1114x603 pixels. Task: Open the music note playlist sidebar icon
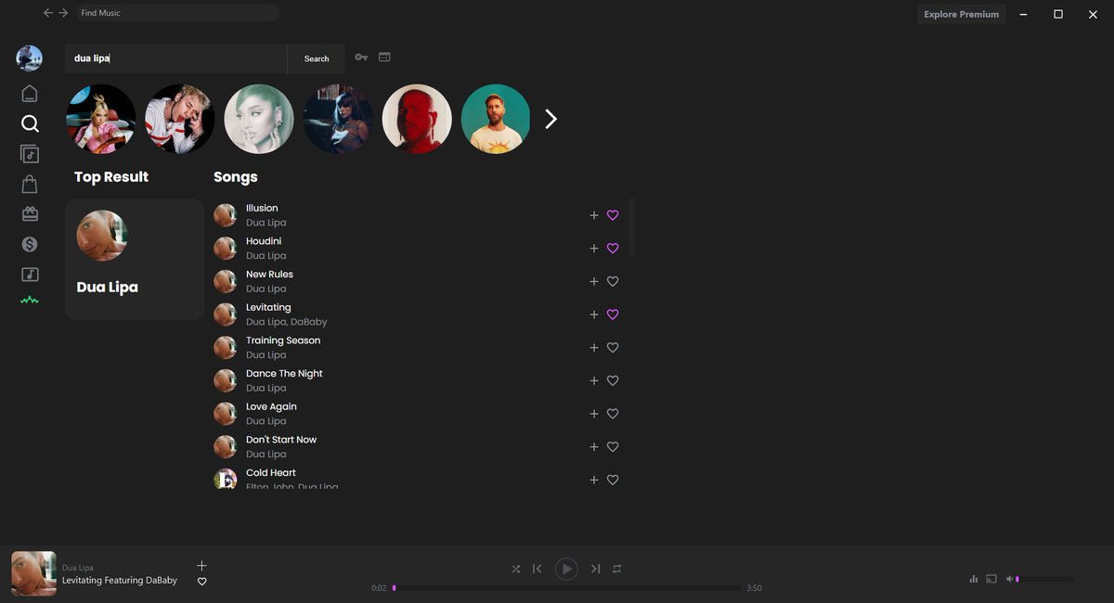[x=30, y=275]
